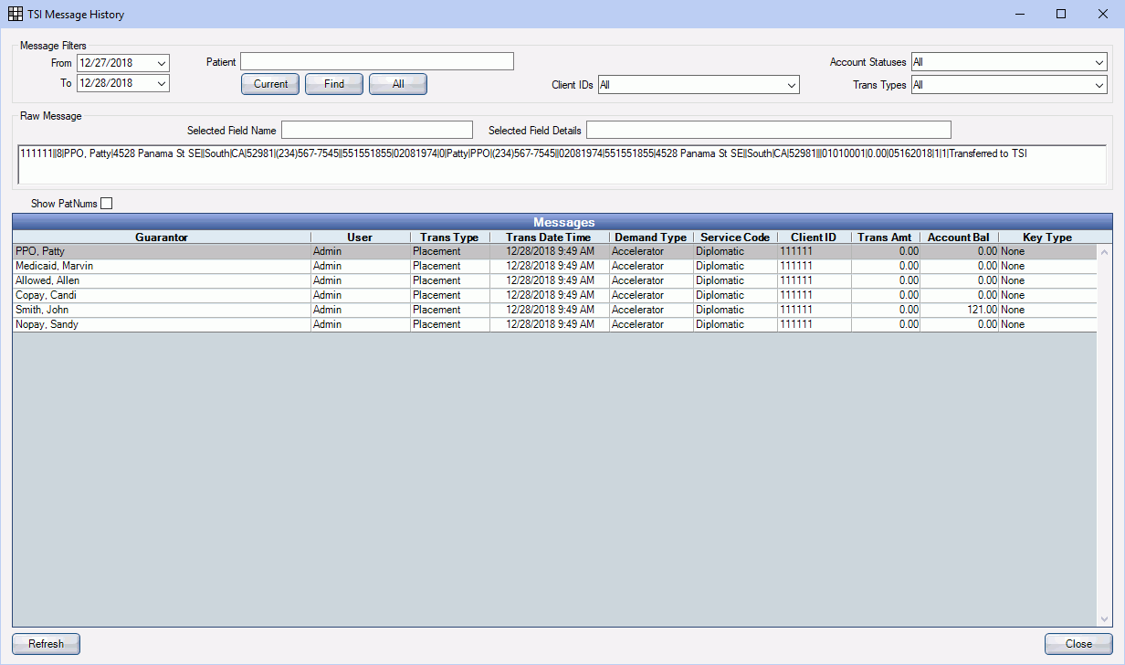Click into the Patient text field
Screen dimensions: 1125x665
point(377,61)
